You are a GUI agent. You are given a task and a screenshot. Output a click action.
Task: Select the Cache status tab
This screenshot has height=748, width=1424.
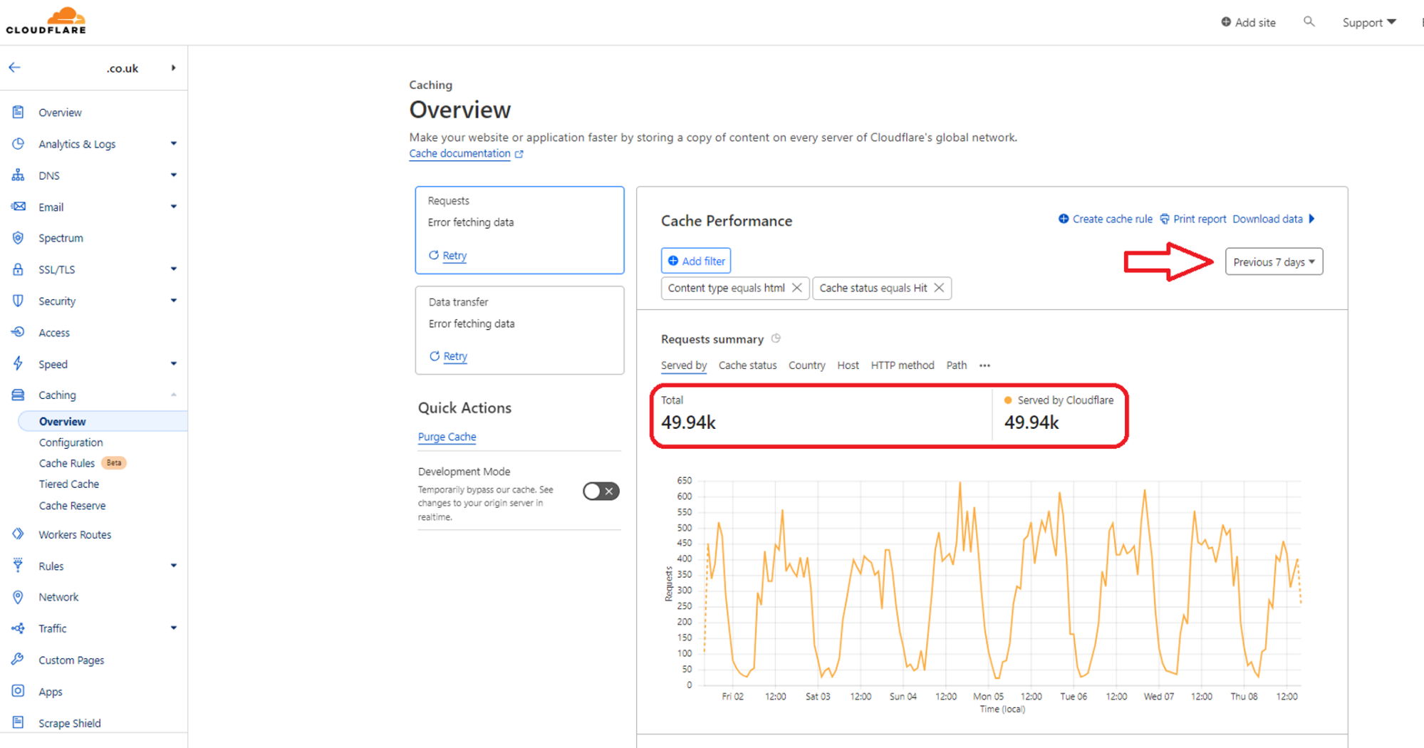747,365
